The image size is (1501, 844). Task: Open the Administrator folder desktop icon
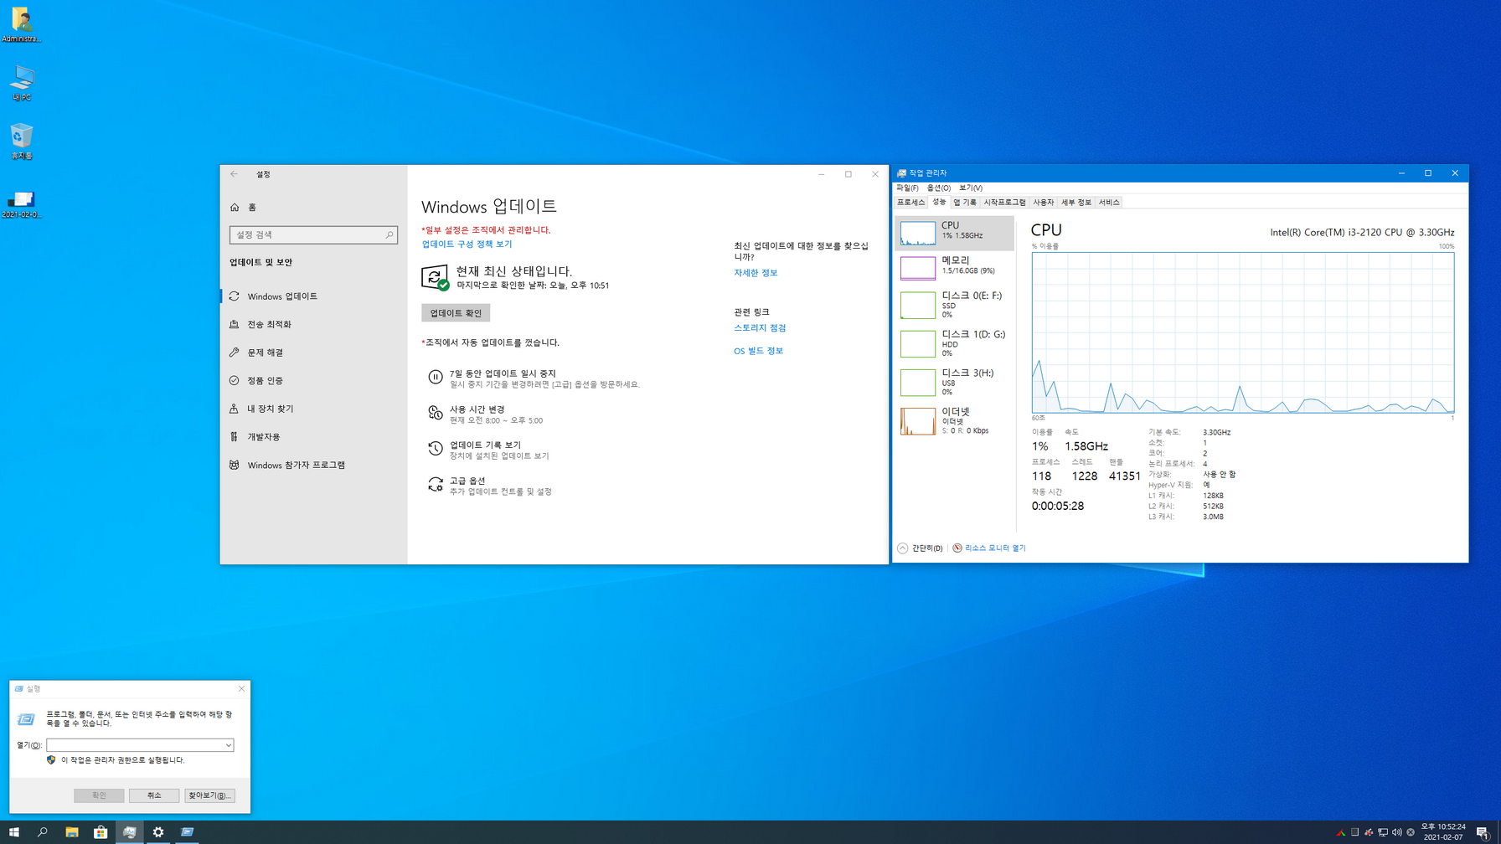tap(22, 24)
